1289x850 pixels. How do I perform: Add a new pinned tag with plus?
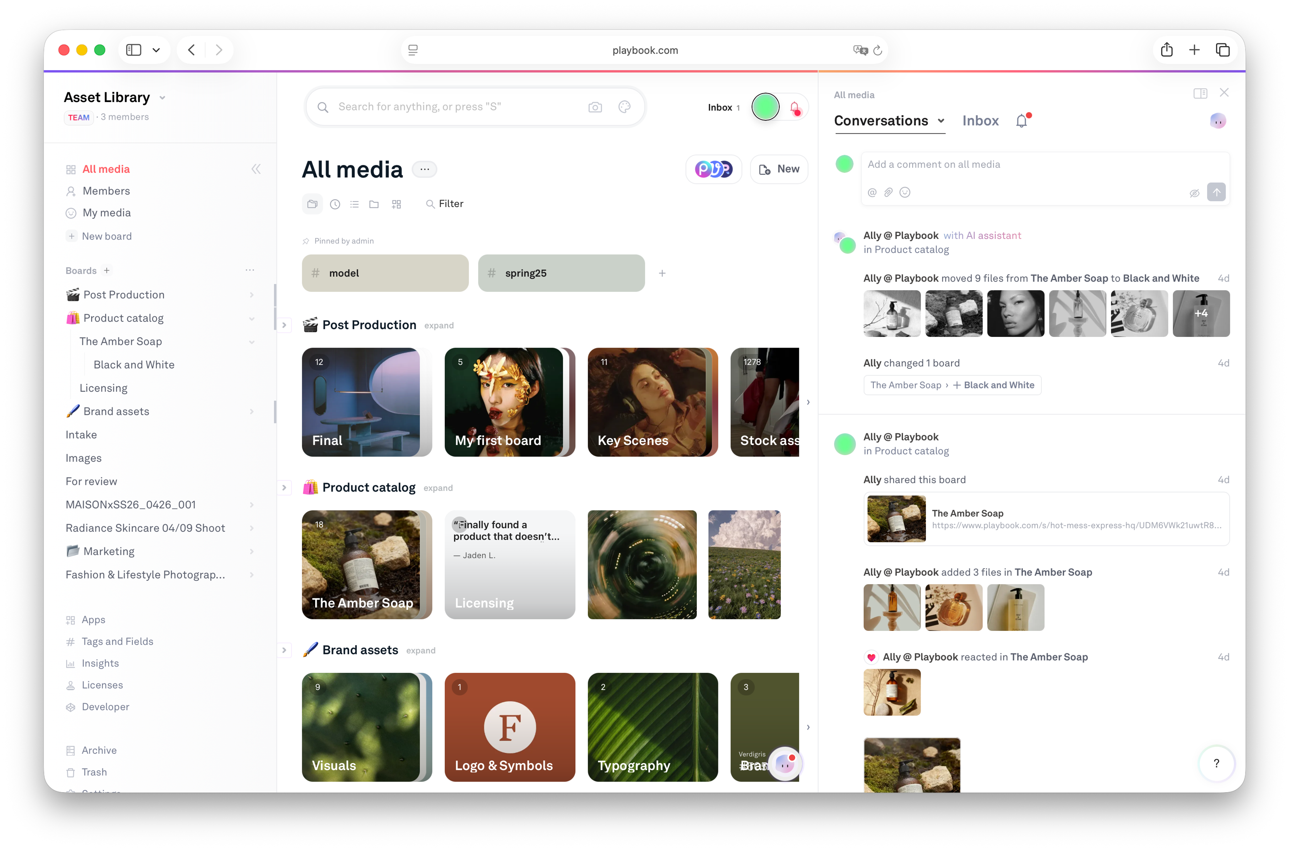(662, 273)
